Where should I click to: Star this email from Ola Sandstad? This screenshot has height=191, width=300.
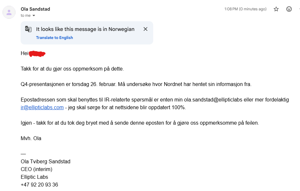tap(276, 9)
